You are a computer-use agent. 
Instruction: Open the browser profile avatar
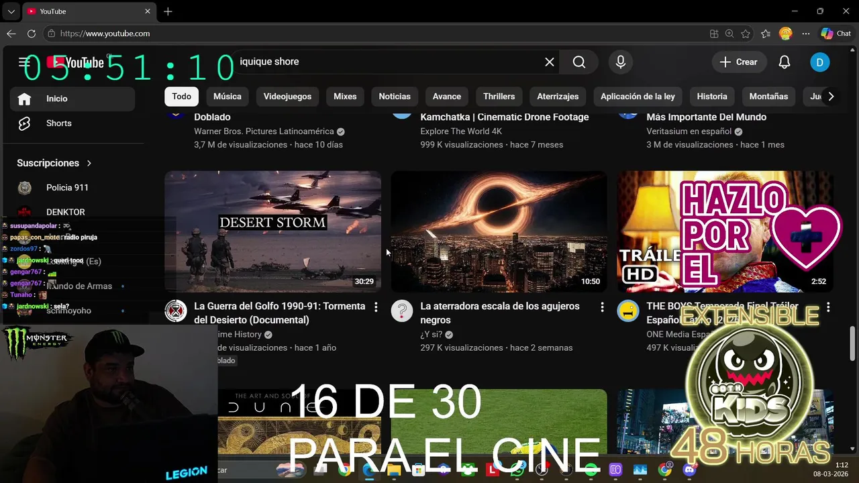tap(785, 34)
